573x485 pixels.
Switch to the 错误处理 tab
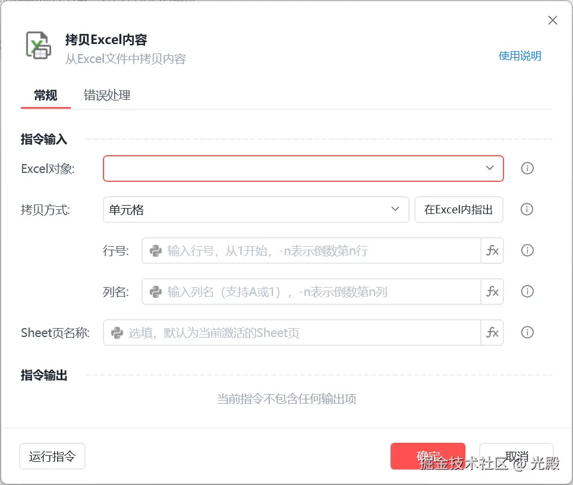point(107,95)
